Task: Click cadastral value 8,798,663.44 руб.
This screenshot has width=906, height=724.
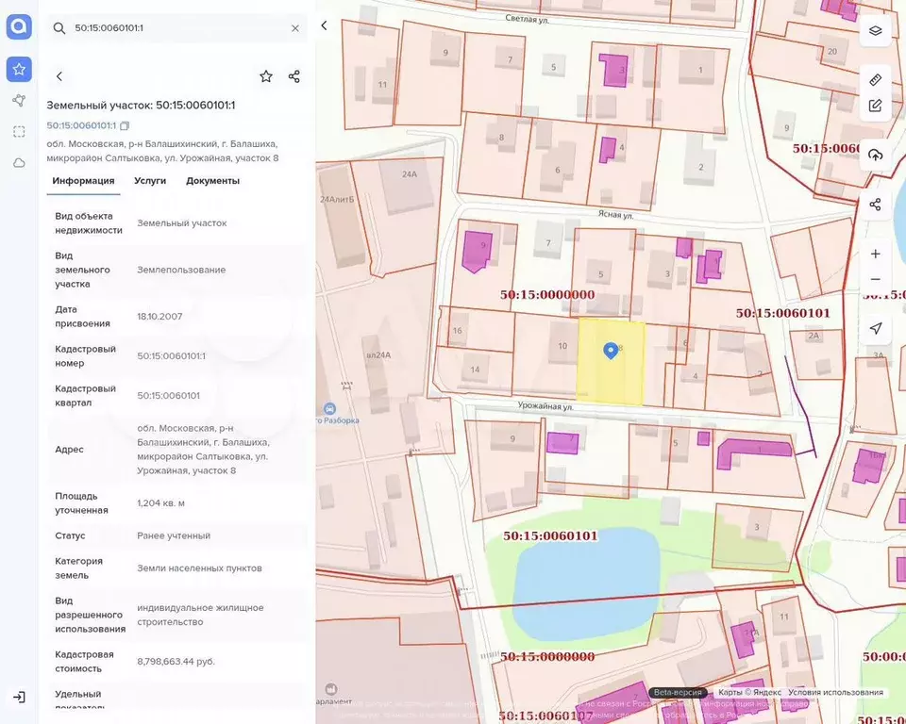Action: click(x=176, y=662)
